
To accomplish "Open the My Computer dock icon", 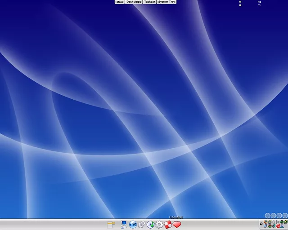I will click(x=124, y=225).
